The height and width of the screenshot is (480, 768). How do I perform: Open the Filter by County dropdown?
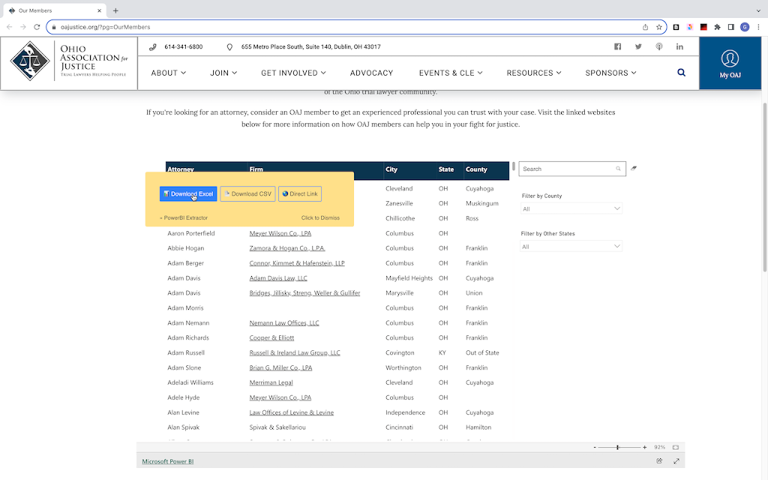pos(571,208)
